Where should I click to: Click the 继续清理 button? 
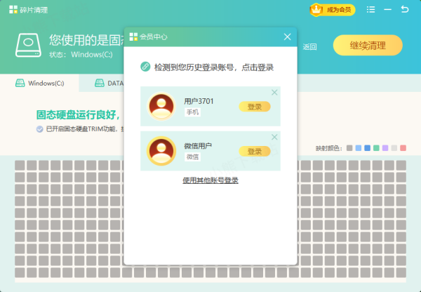click(x=368, y=45)
